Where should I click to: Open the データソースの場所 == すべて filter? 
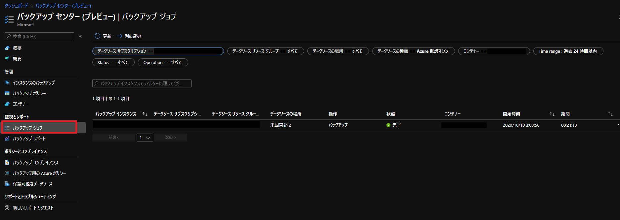338,51
